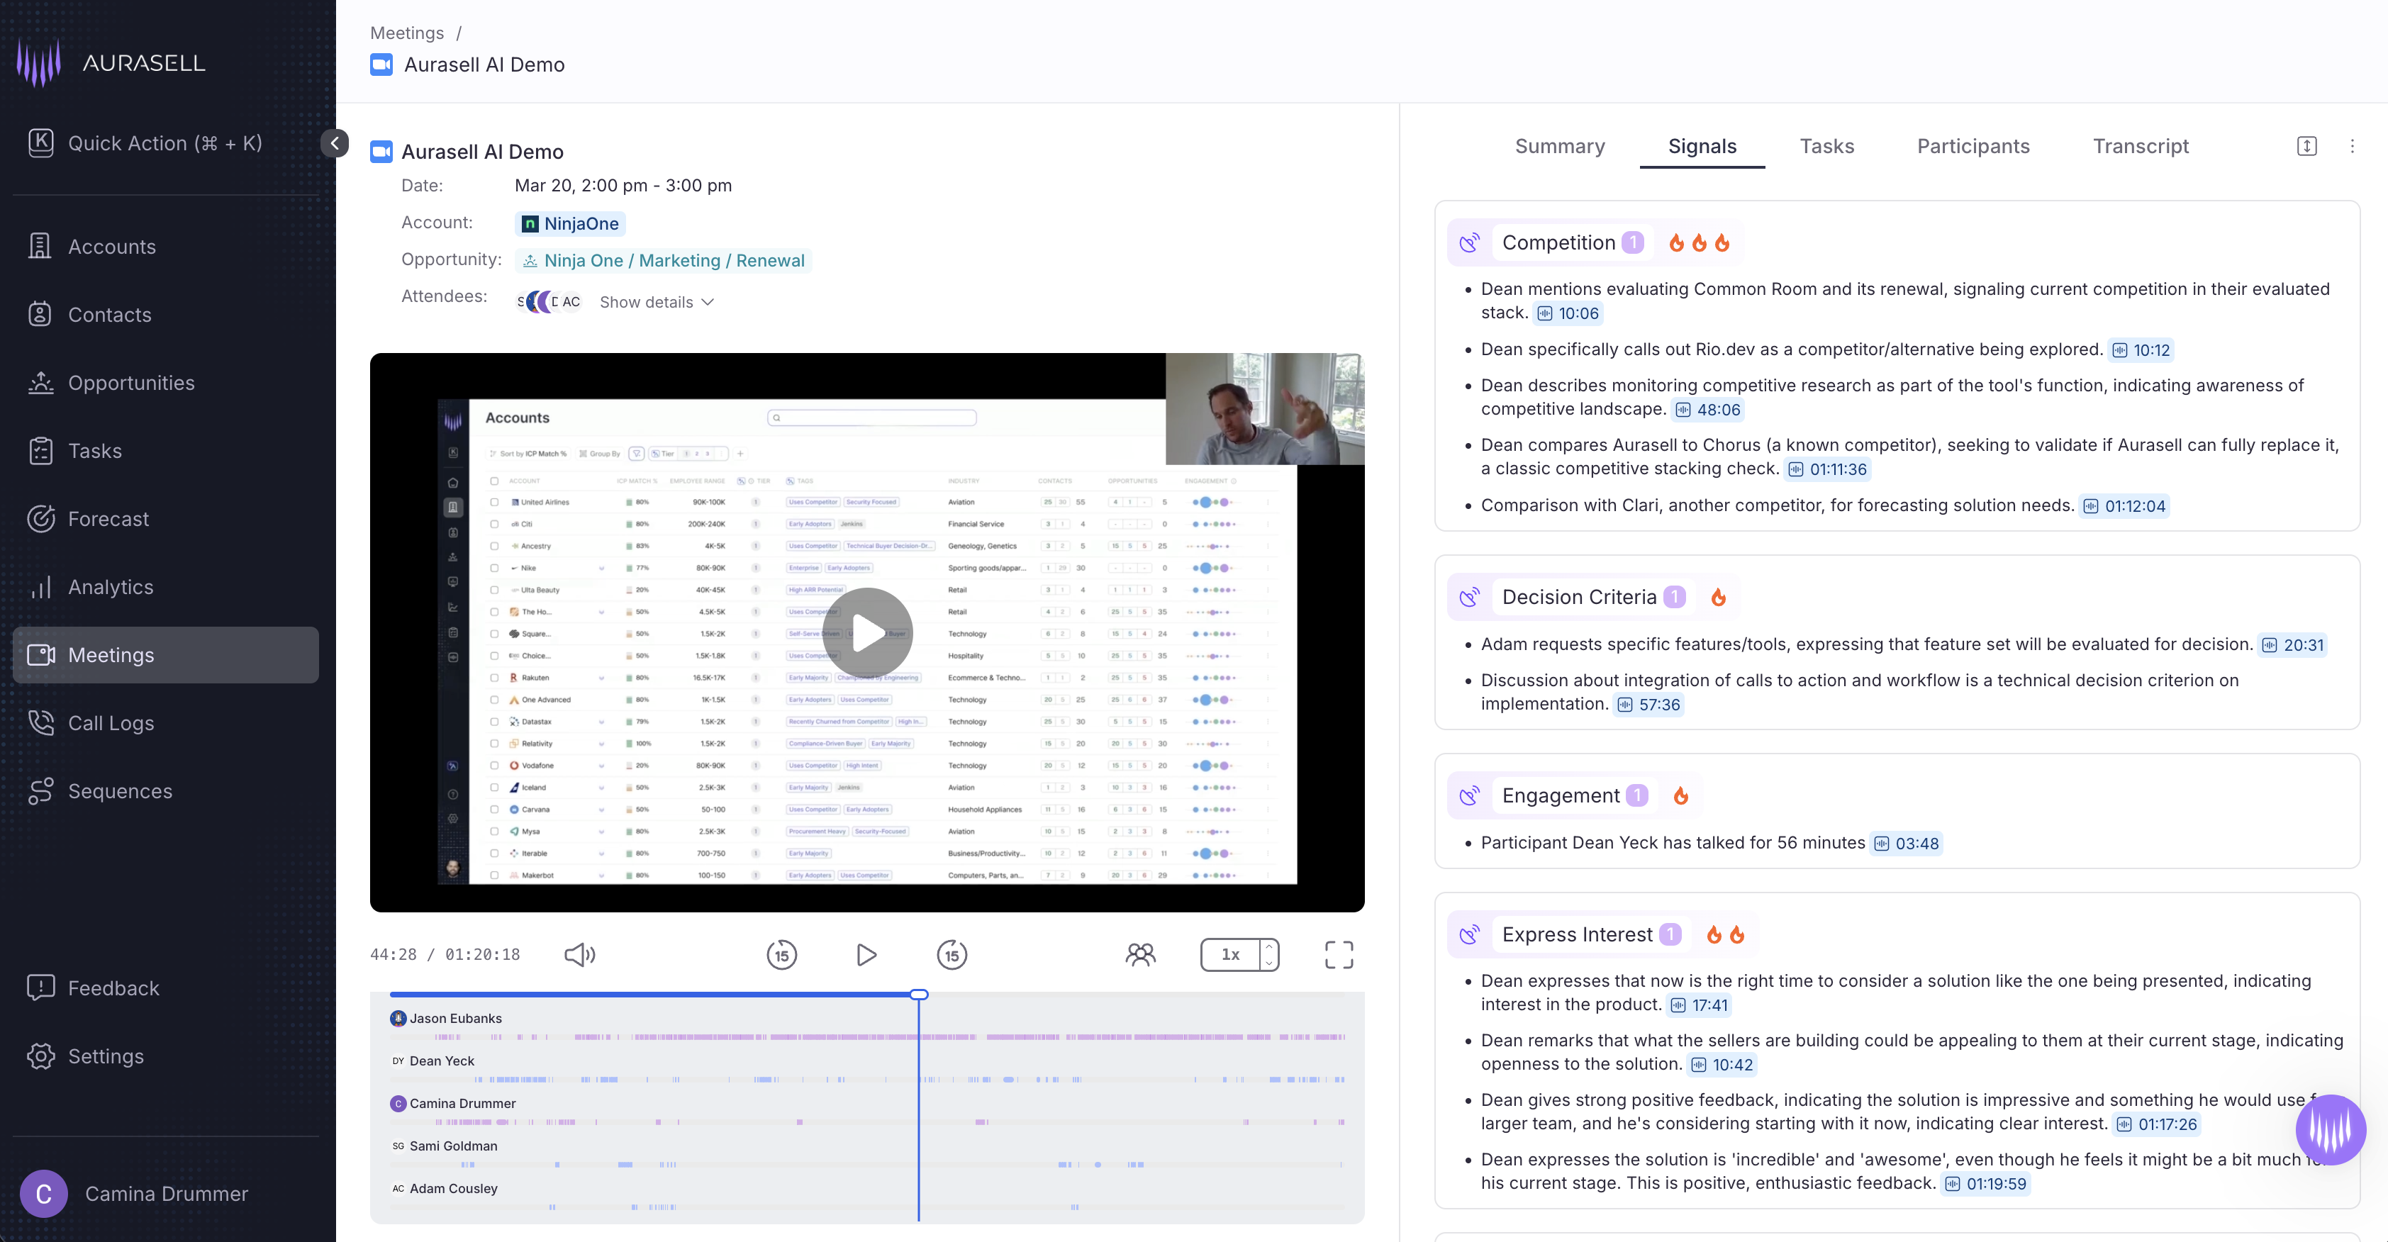This screenshot has width=2388, height=1242.
Task: Open the Quick Action command palette
Action: tap(165, 142)
